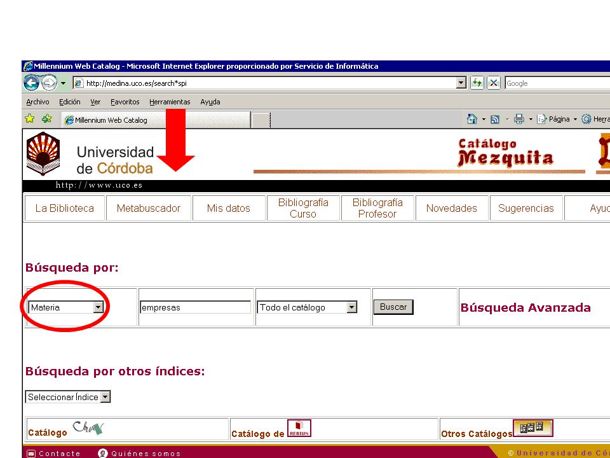Open the Mis datos navigation tab
This screenshot has width=610, height=458.
(229, 209)
